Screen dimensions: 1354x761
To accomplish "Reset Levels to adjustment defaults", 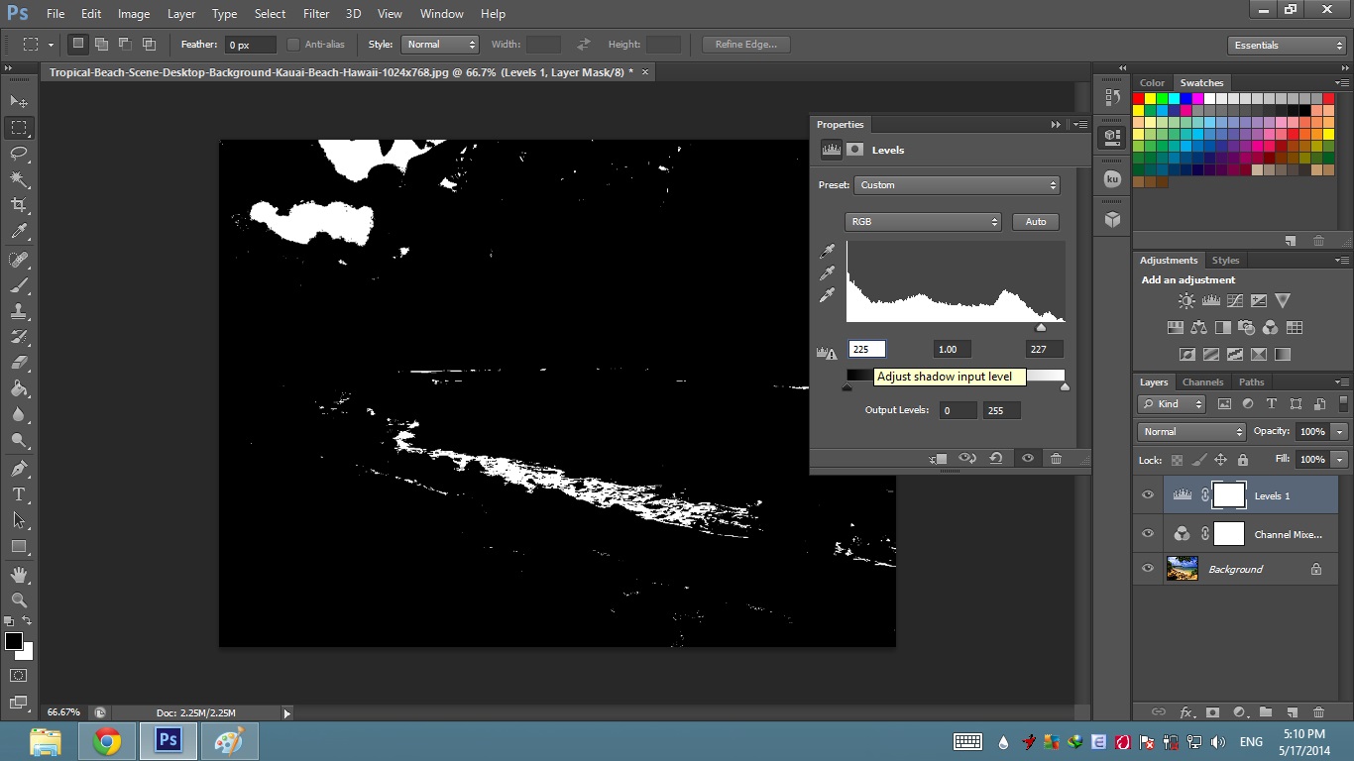I will 996,459.
